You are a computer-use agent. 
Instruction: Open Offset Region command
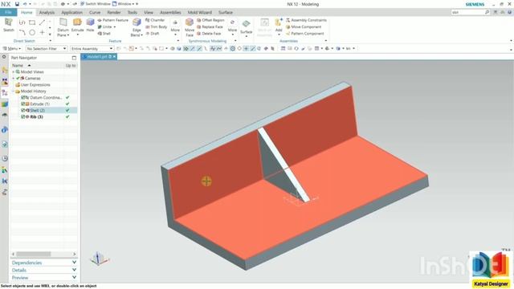pyautogui.click(x=210, y=20)
